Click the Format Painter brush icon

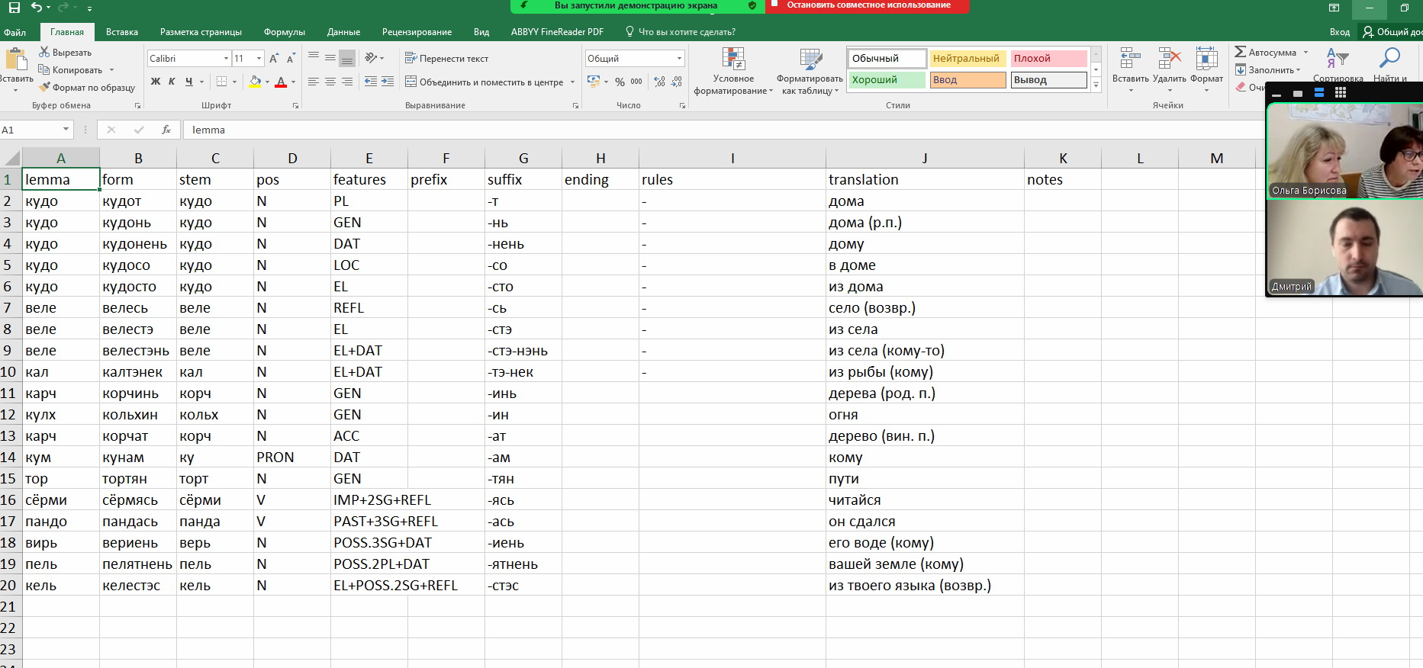(x=44, y=88)
